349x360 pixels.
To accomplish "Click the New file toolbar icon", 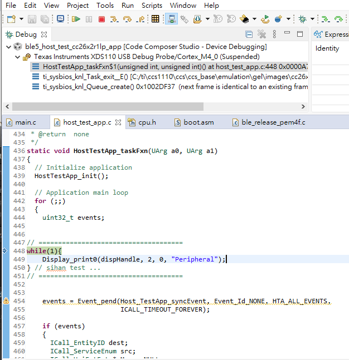I will tap(11, 19).
